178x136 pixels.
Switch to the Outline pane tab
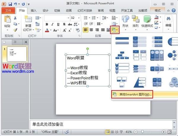(15, 42)
